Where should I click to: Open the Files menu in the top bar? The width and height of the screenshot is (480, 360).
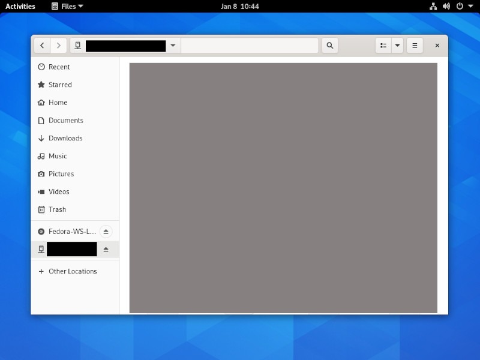coord(67,7)
